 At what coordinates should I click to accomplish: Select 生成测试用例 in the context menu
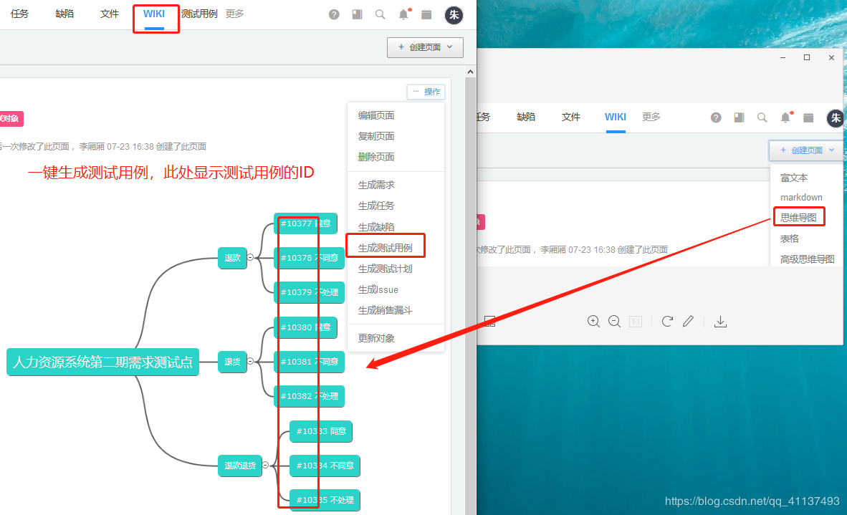(386, 245)
